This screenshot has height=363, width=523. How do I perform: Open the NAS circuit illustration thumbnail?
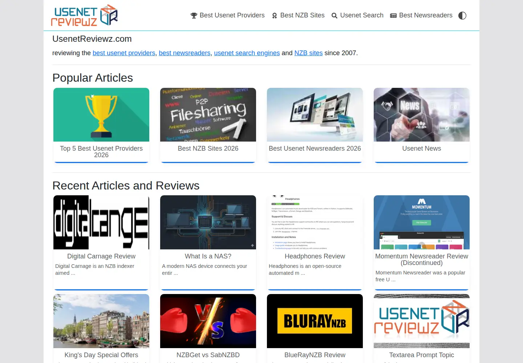[208, 222]
